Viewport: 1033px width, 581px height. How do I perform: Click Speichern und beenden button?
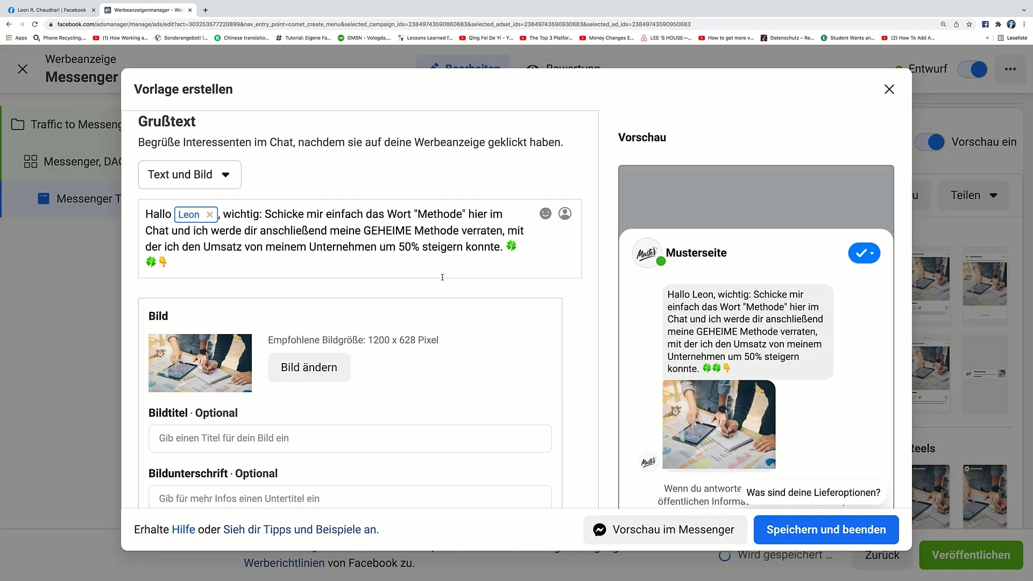pyautogui.click(x=826, y=529)
